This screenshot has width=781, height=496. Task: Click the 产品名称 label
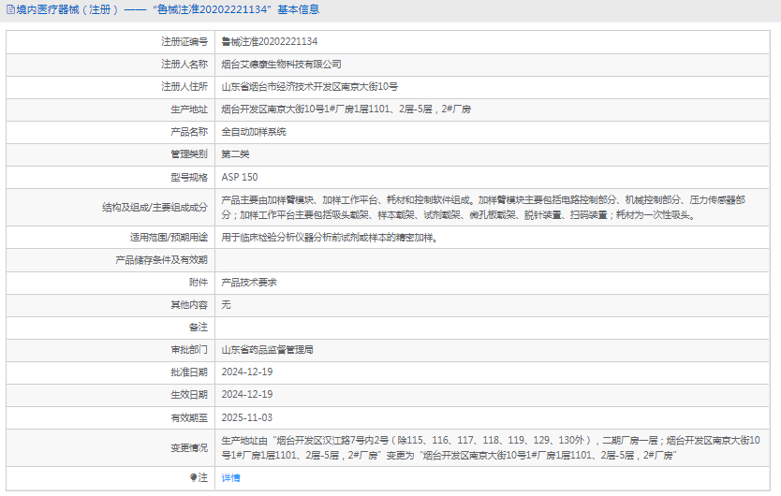coord(189,132)
